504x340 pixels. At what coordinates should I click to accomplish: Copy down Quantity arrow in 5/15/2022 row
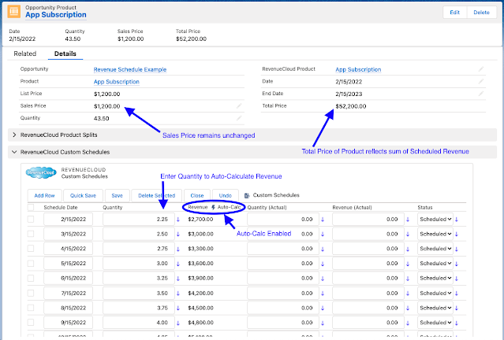click(178, 264)
